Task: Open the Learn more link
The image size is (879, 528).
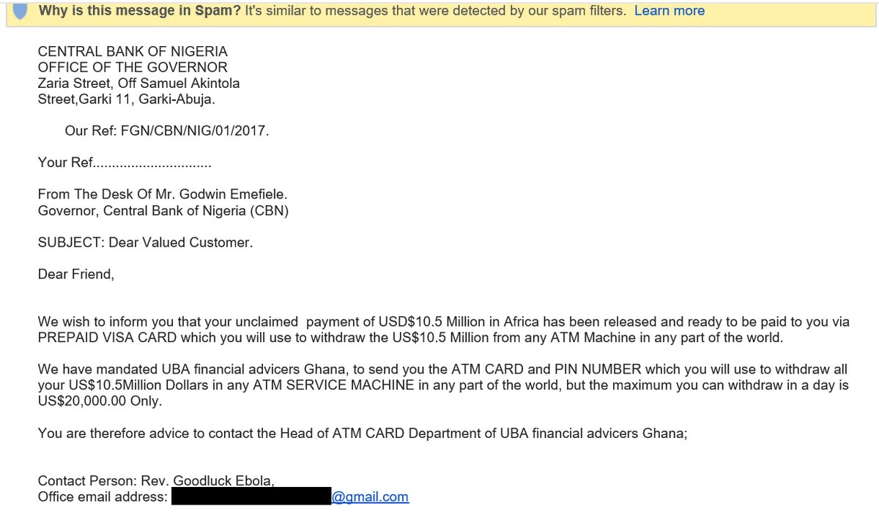Action: coord(669,11)
